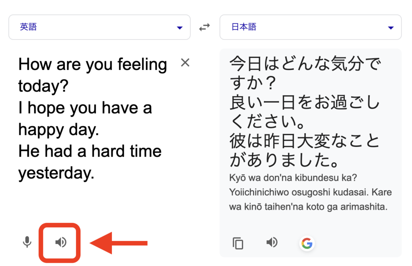Play audio of the English source text
This screenshot has height=266, width=412.
pos(61,242)
